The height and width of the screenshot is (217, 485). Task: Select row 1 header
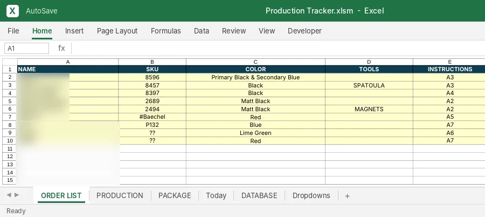(x=10, y=69)
